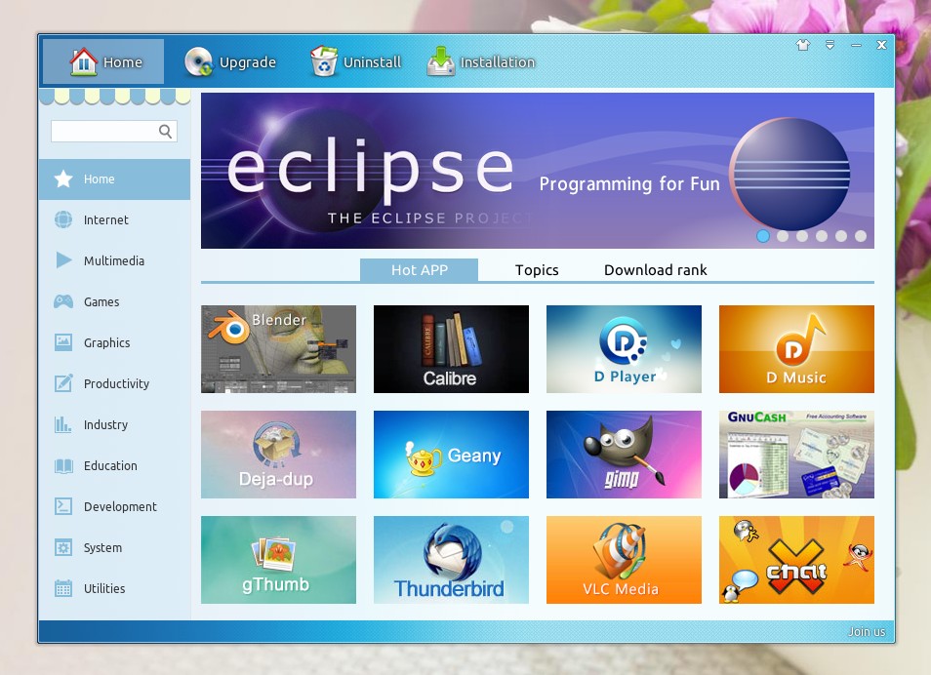Click the eclipse promotional banner
Screen dimensions: 931x675
point(538,171)
